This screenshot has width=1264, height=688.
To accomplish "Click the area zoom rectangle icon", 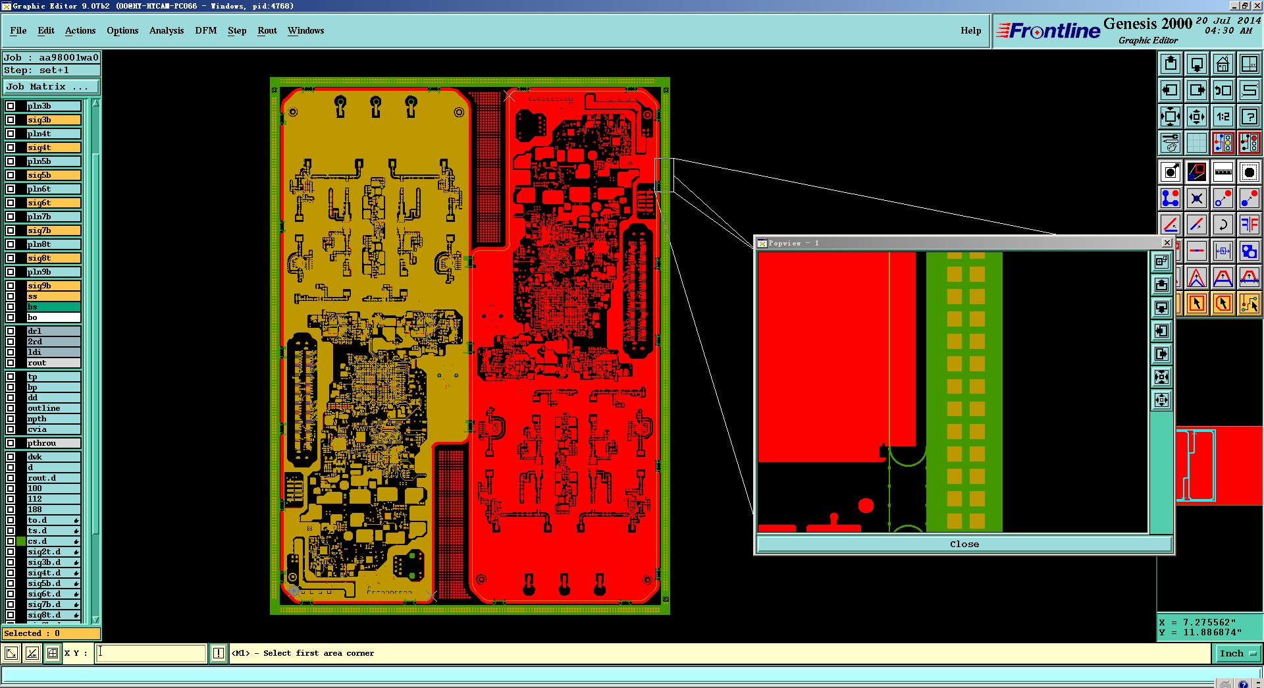I will pyautogui.click(x=1197, y=172).
